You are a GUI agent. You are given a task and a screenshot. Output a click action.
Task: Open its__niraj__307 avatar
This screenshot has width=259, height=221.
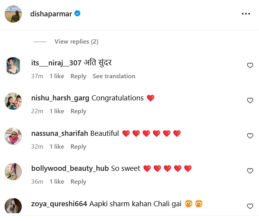point(13,66)
